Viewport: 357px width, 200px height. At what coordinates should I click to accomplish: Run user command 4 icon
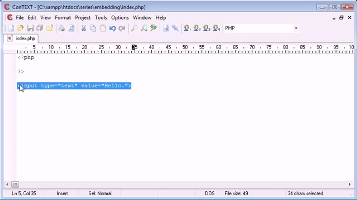[216, 28]
